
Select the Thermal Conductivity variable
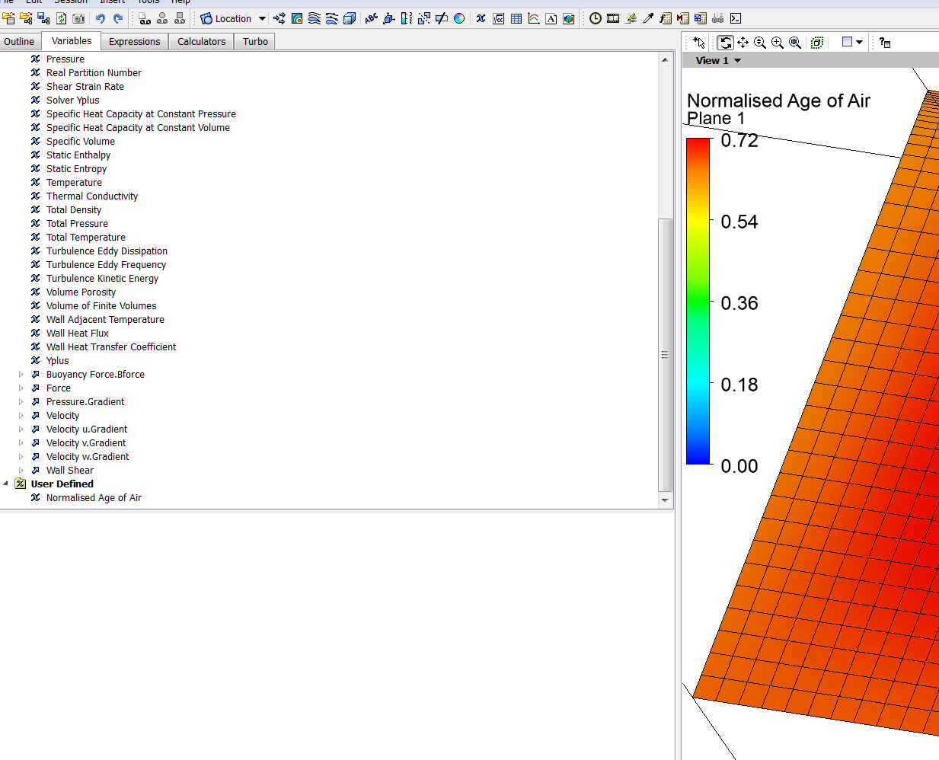point(91,196)
